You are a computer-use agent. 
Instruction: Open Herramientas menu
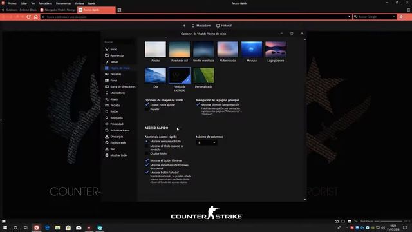point(63,3)
